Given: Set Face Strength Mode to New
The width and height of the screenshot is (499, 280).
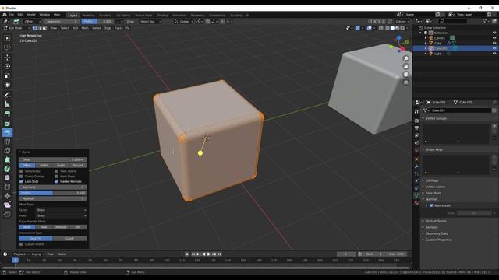Looking at the screenshot, I should pyautogui.click(x=44, y=227).
